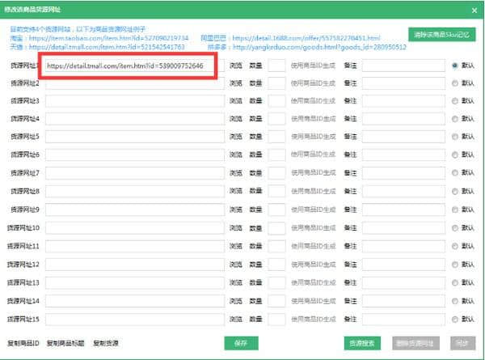485x360 pixels.
Task: Click the 删除货源网址 button
Action: pyautogui.click(x=415, y=343)
